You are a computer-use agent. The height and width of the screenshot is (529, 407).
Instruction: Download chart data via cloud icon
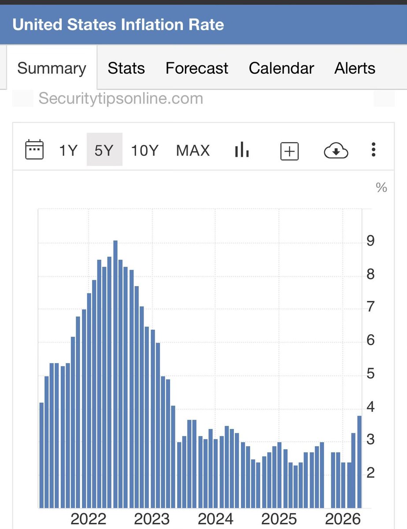tap(336, 151)
